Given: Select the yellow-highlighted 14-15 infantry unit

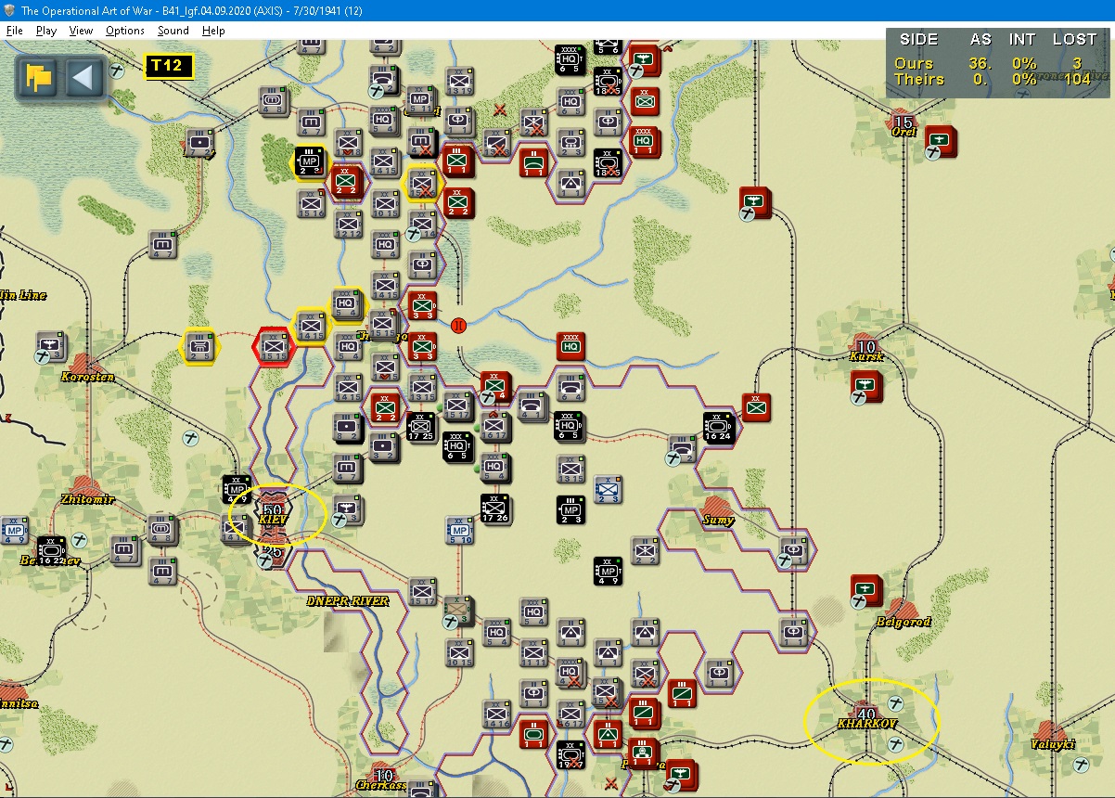Looking at the screenshot, I should 311,327.
